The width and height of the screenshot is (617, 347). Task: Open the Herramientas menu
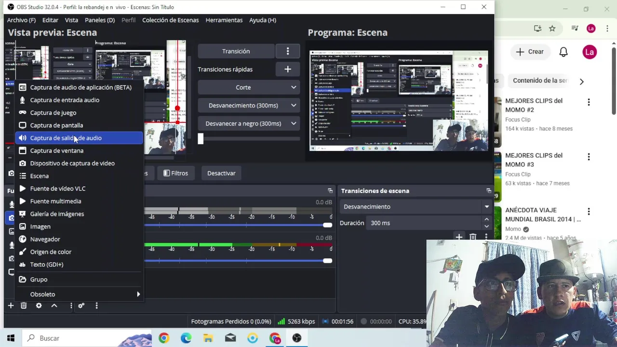click(x=224, y=20)
